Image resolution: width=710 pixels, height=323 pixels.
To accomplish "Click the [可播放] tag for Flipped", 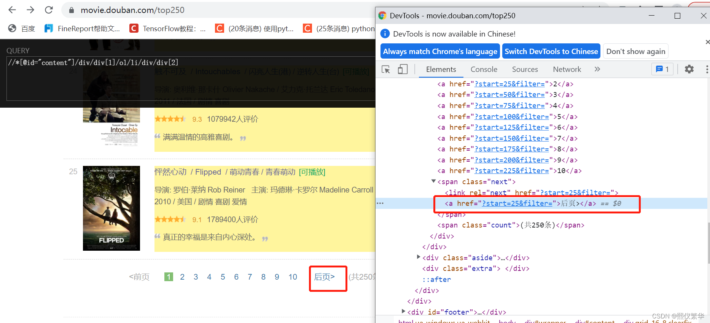I will click(312, 172).
